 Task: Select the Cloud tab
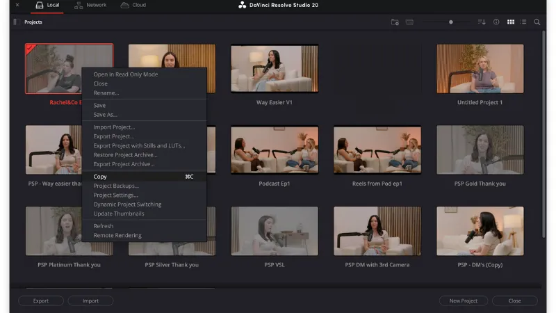[x=133, y=5]
